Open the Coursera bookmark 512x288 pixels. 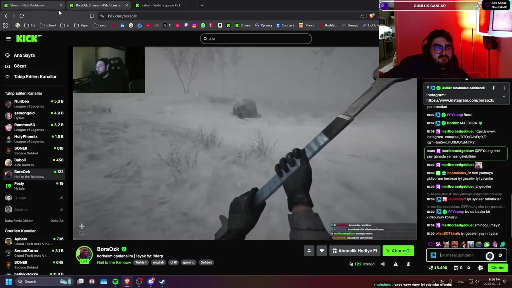click(x=285, y=25)
